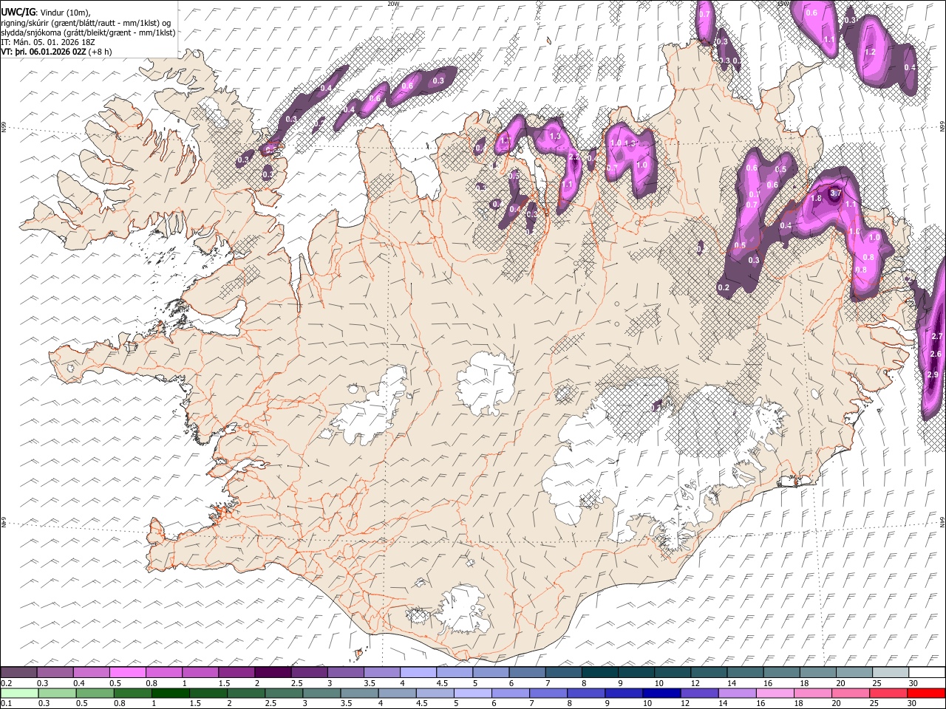The width and height of the screenshot is (946, 709).
Task: Click the '12' label under the top legend row
Action: coord(694,683)
